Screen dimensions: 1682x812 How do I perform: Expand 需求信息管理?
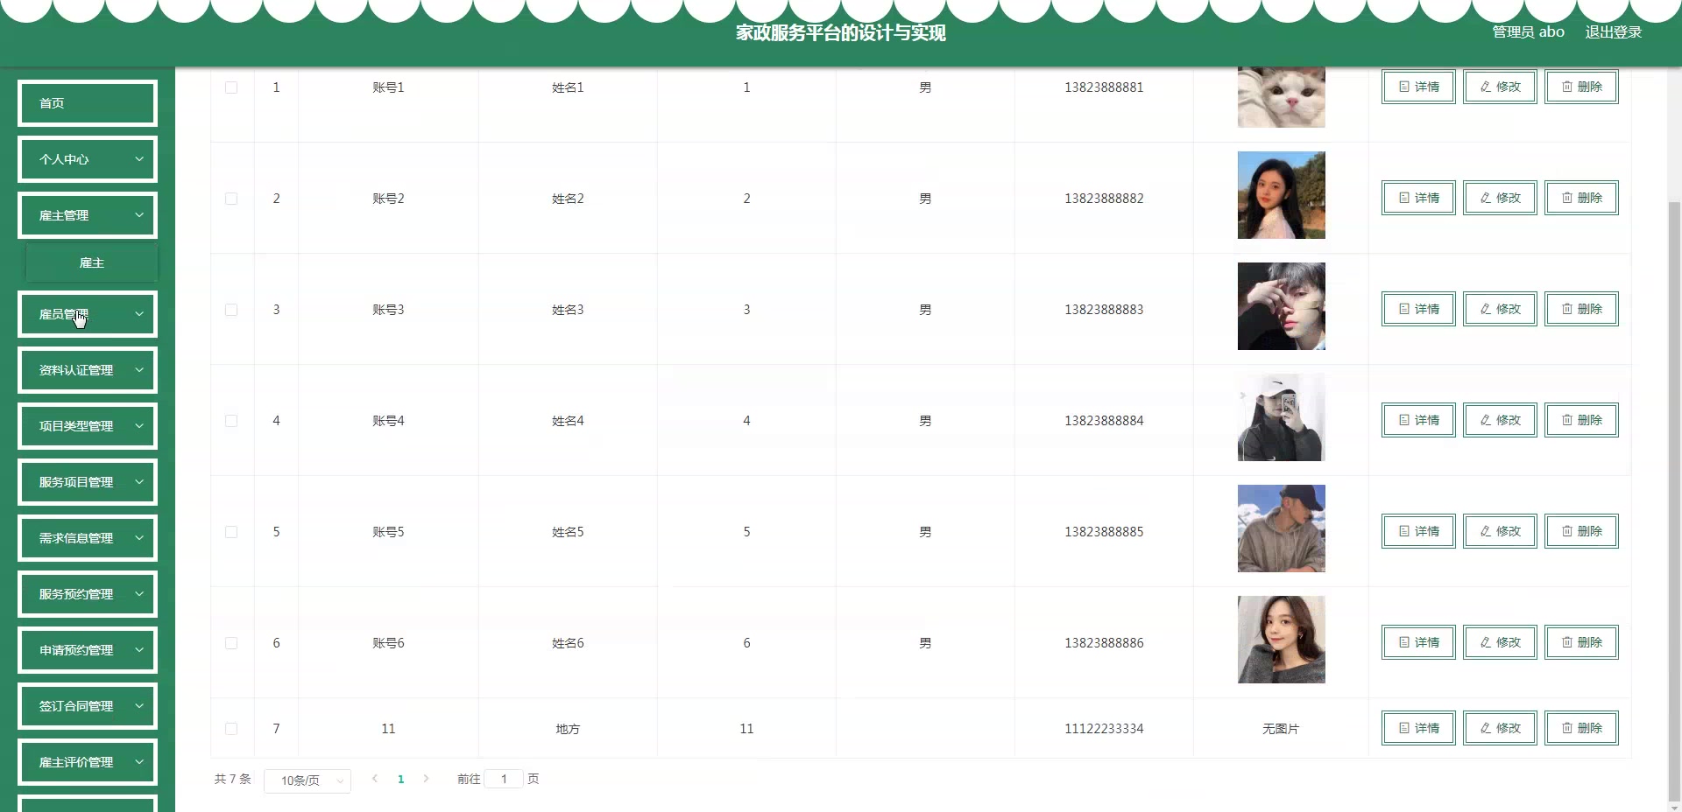(88, 538)
